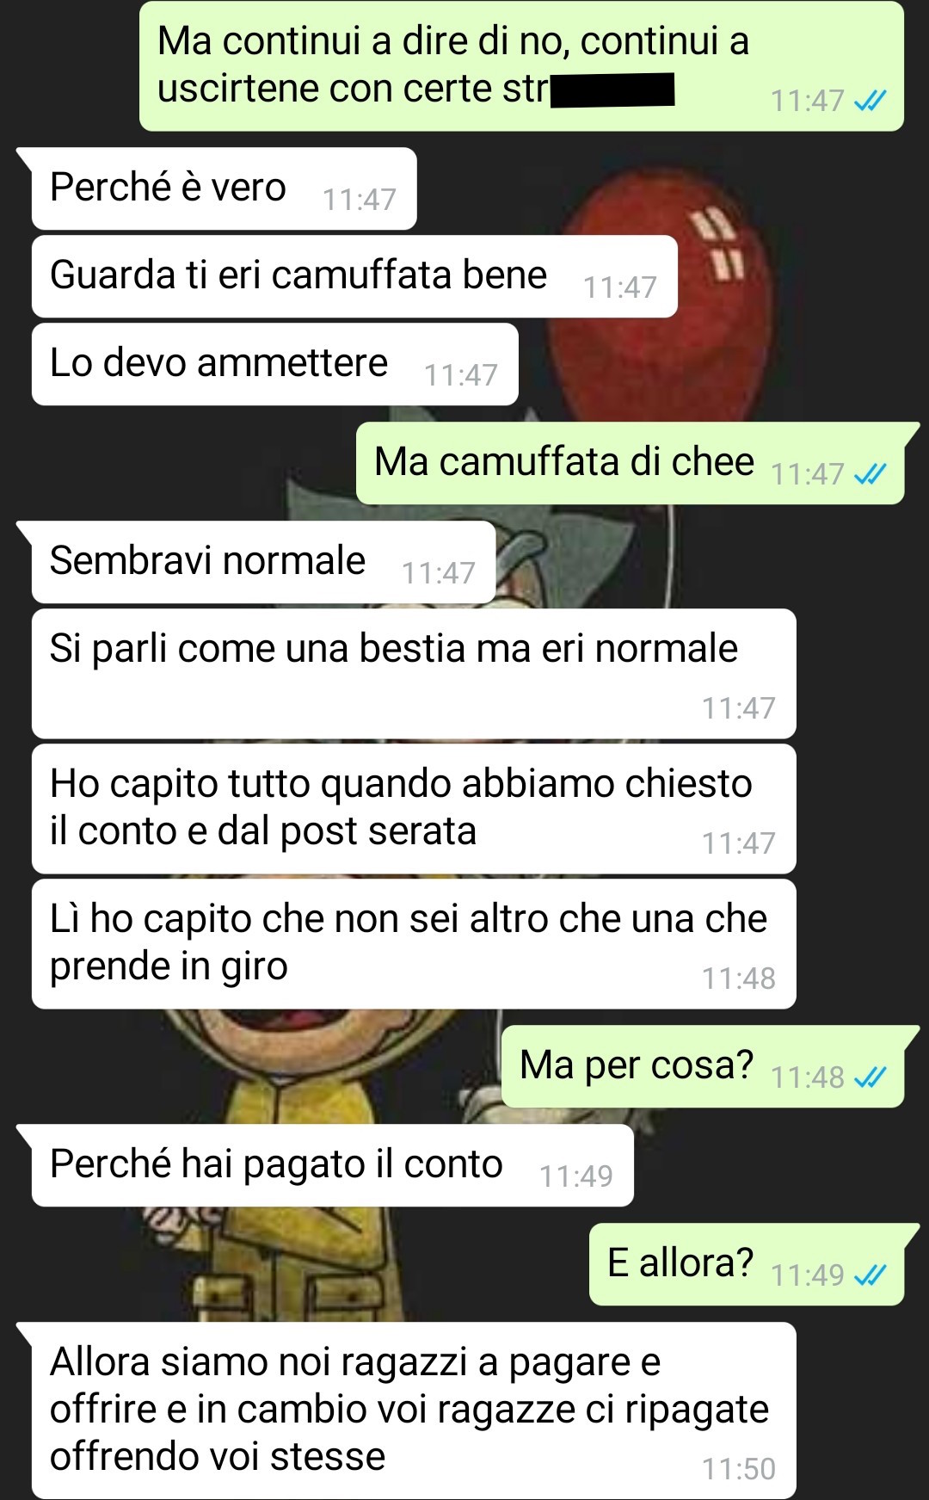Image resolution: width=929 pixels, height=1500 pixels.
Task: Tap the 11:50 timestamp on last message
Action: click(x=738, y=1468)
